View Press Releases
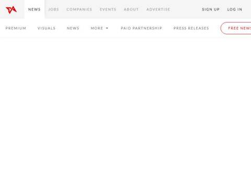Viewport: 251px width, 188px height. click(x=191, y=28)
